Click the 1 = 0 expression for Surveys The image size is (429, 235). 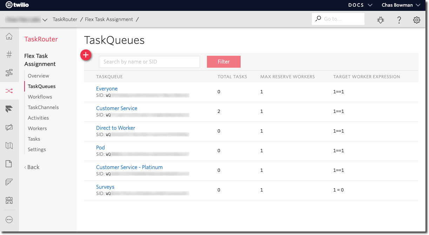338,190
